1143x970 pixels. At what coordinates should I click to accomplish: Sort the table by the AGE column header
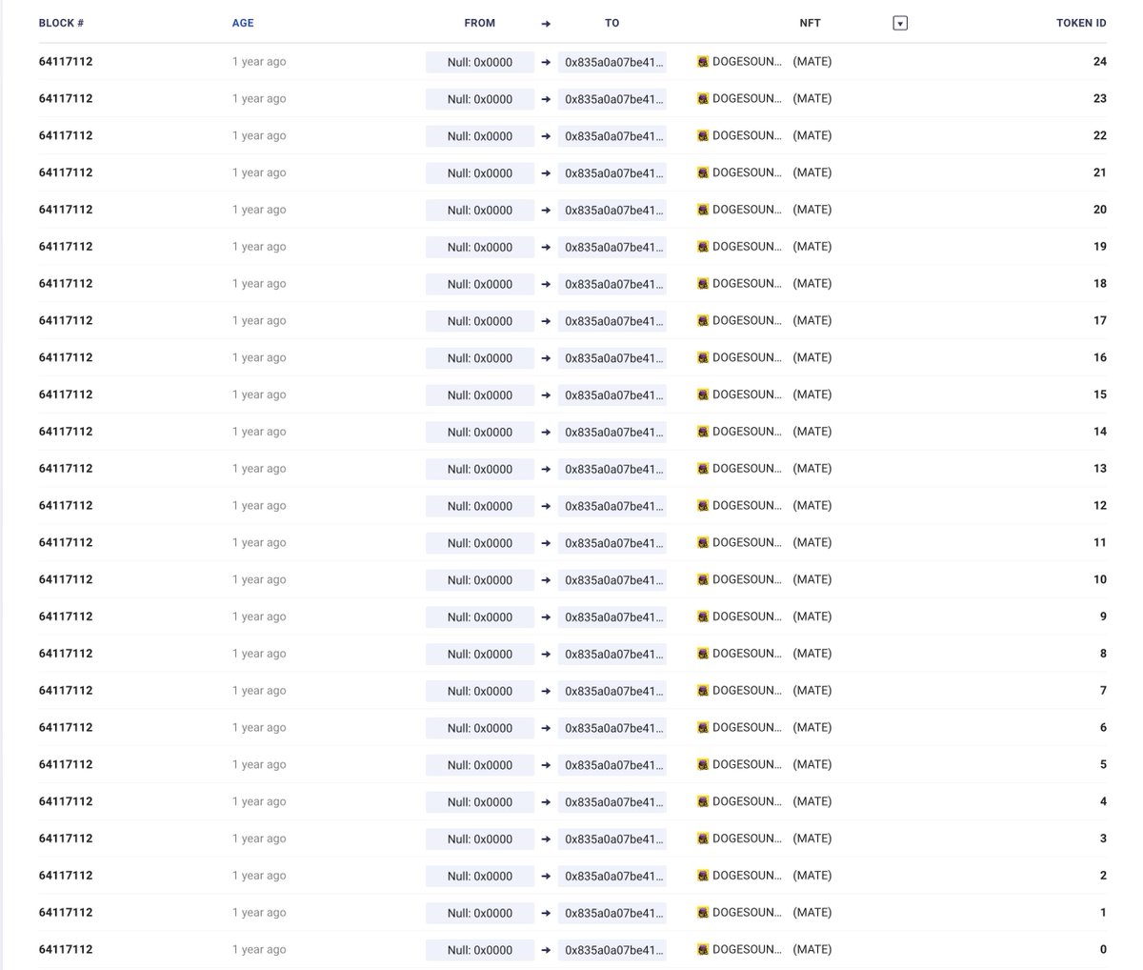pos(242,22)
